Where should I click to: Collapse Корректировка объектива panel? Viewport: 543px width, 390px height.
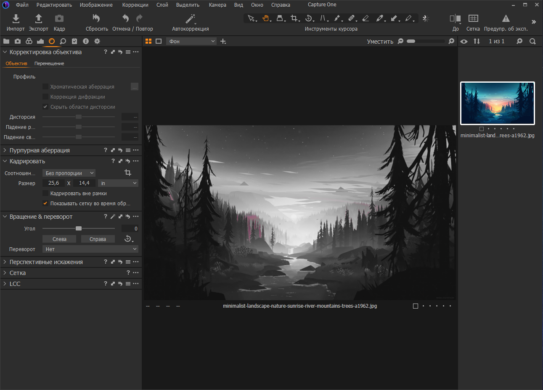click(5, 52)
